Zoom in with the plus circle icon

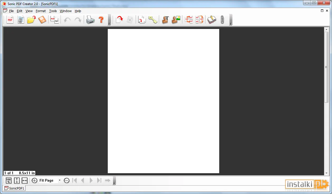point(35,181)
